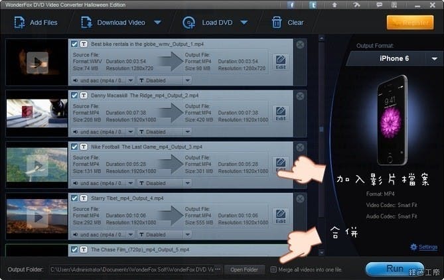Image resolution: width=444 pixels, height=280 pixels.
Task: Click the Danny Macaskill video thumbnail
Action: coord(37,113)
